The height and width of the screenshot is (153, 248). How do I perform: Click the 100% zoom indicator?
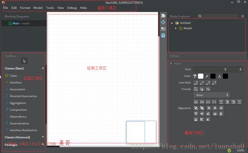(x=240, y=150)
